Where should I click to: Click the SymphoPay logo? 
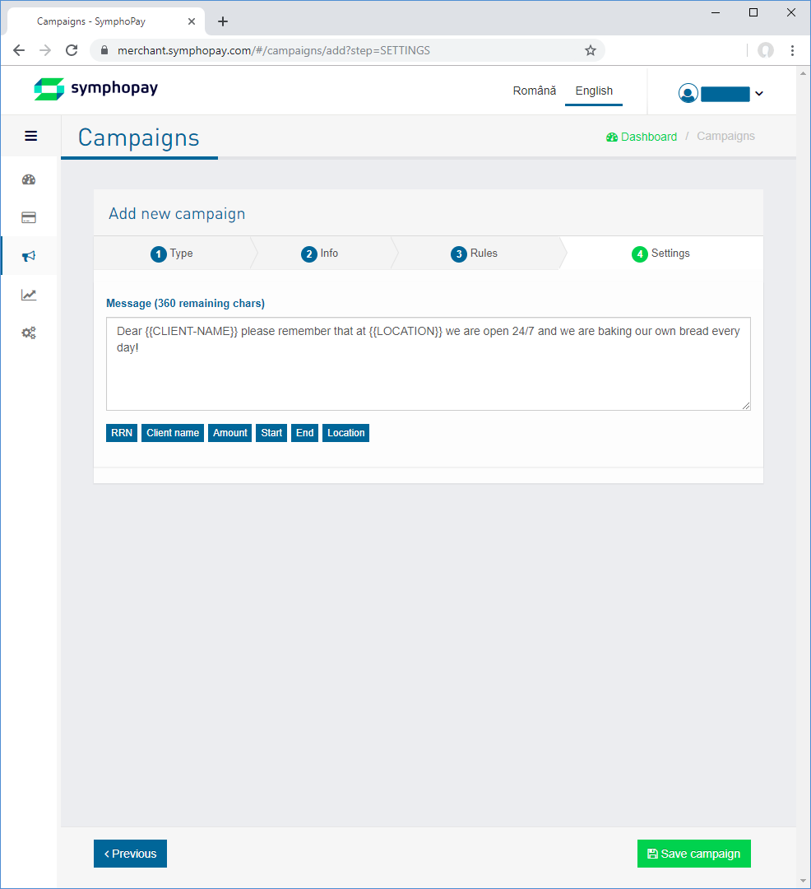[95, 89]
